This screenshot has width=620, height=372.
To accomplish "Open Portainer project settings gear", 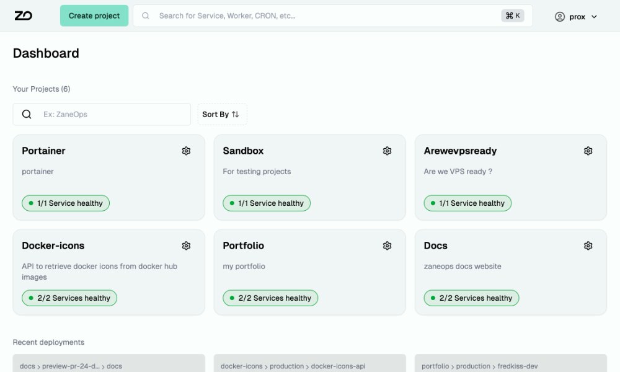I will (x=185, y=151).
